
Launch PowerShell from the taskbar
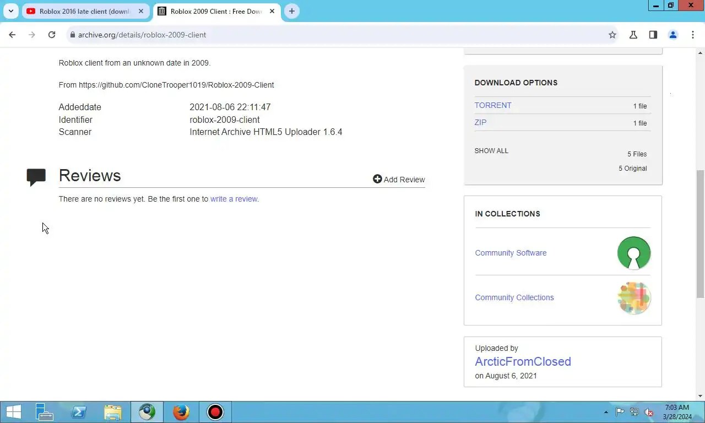[79, 412]
